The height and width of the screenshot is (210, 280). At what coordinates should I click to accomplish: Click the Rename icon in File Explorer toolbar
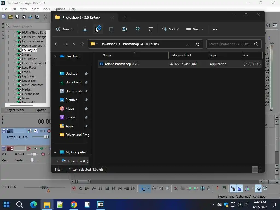pos(124,29)
